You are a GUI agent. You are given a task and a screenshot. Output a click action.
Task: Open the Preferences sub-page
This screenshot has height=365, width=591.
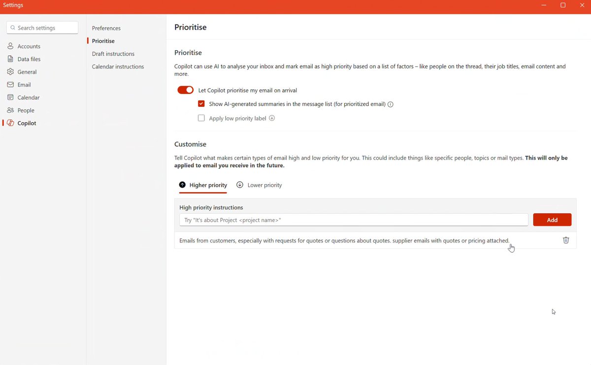[106, 28]
